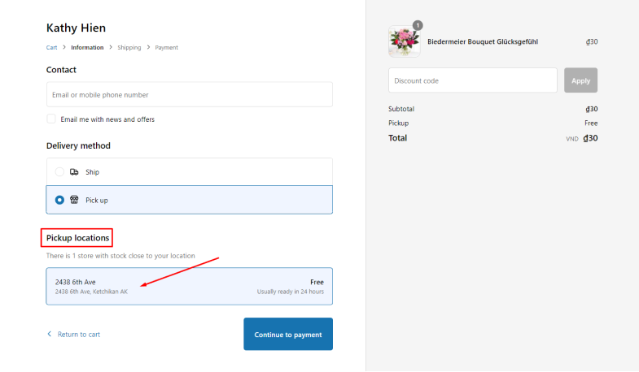Click the store icon beside Pick up

(74, 200)
